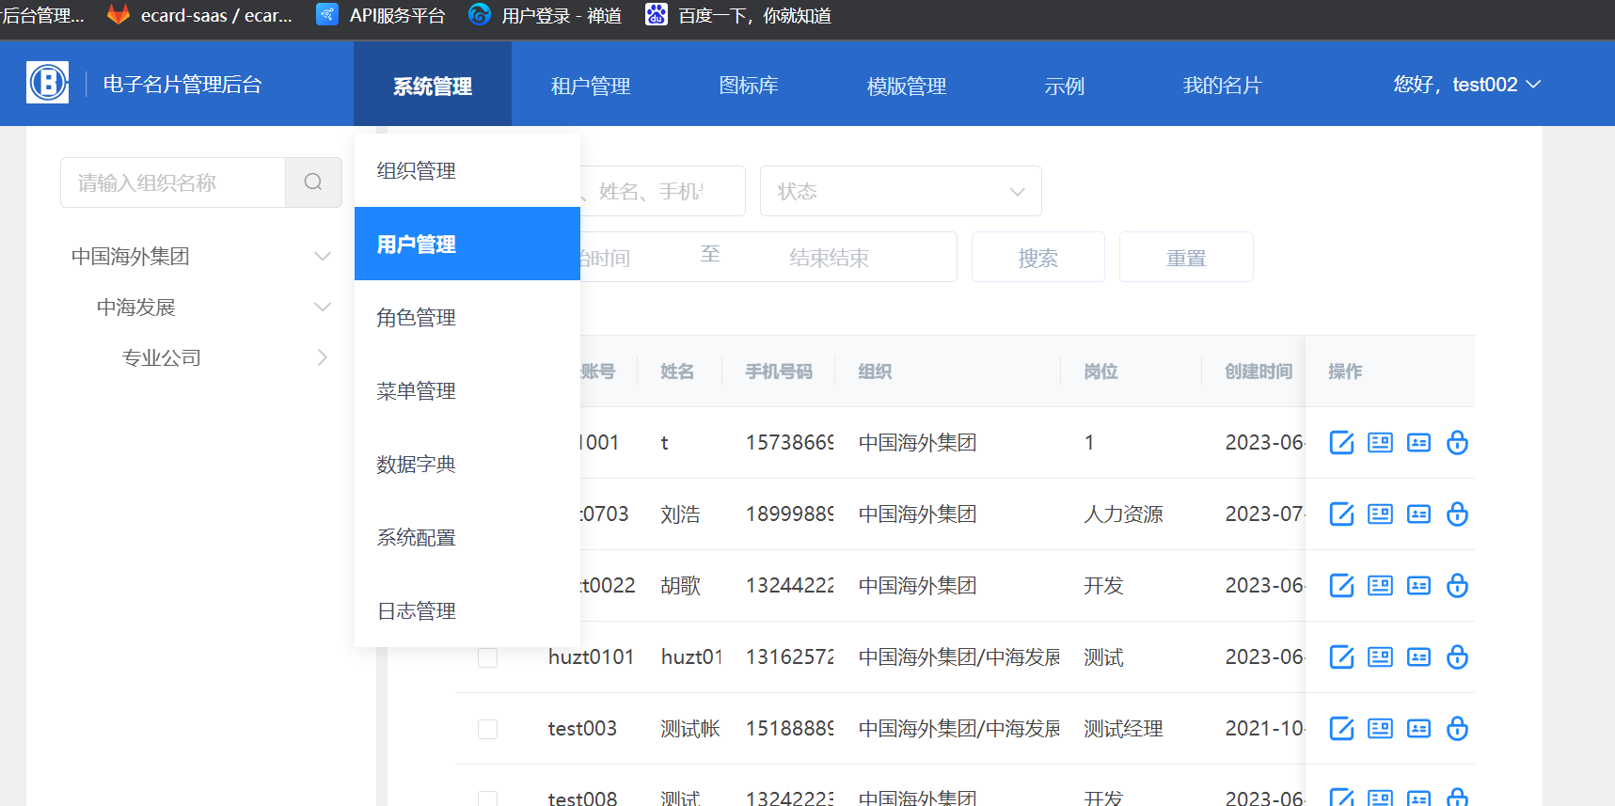Open the 百度一下 bookmark
Image resolution: width=1615 pixels, height=806 pixels.
738,15
